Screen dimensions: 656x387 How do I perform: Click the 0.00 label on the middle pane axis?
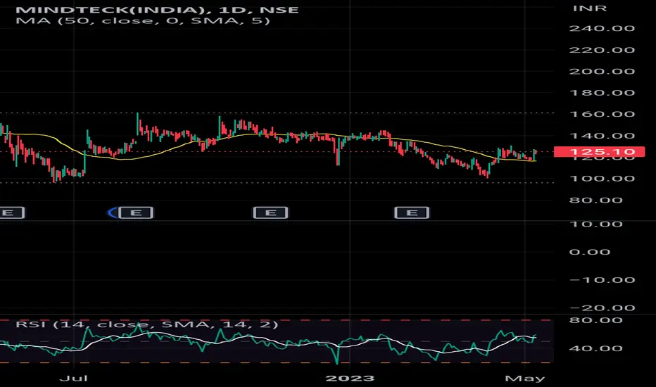[589, 252]
